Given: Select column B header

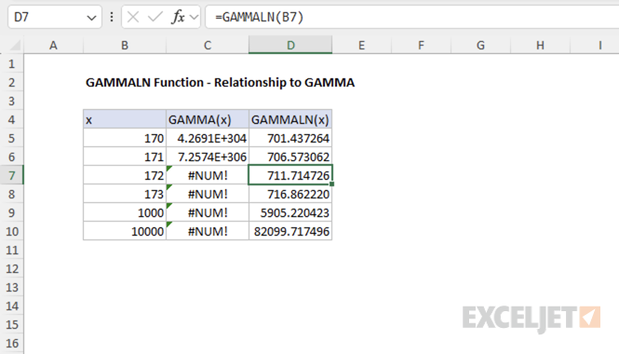Looking at the screenshot, I should 125,46.
